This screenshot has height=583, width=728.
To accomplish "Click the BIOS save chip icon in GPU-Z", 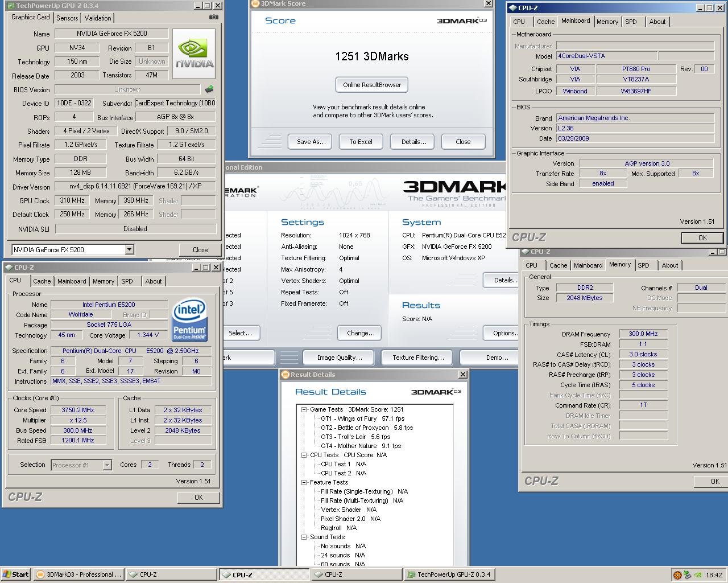I will [209, 89].
